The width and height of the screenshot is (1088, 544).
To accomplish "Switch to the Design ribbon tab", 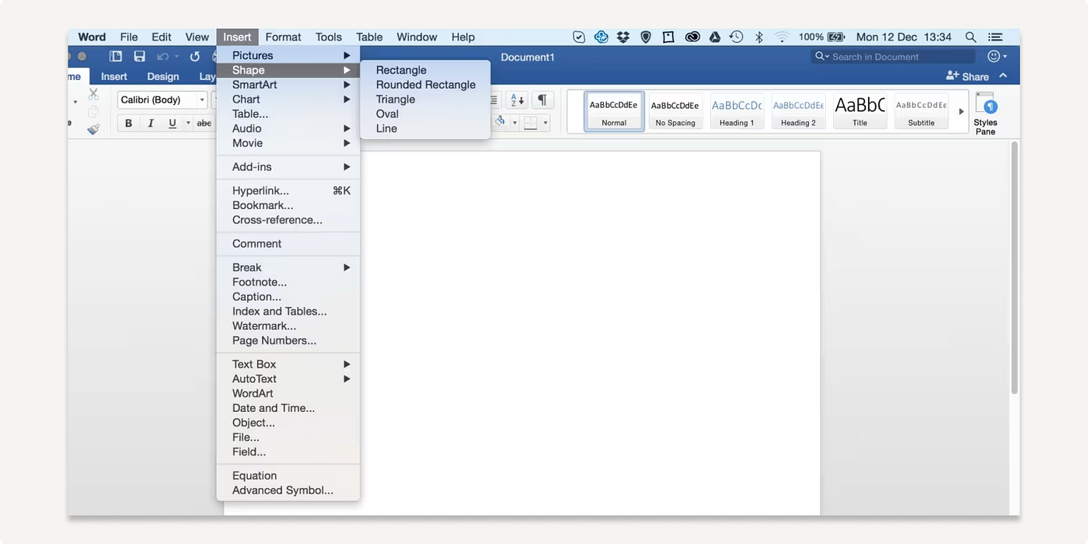I will click(163, 76).
